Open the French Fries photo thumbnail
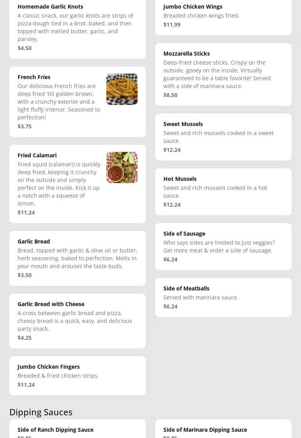The width and height of the screenshot is (301, 438). [x=122, y=89]
